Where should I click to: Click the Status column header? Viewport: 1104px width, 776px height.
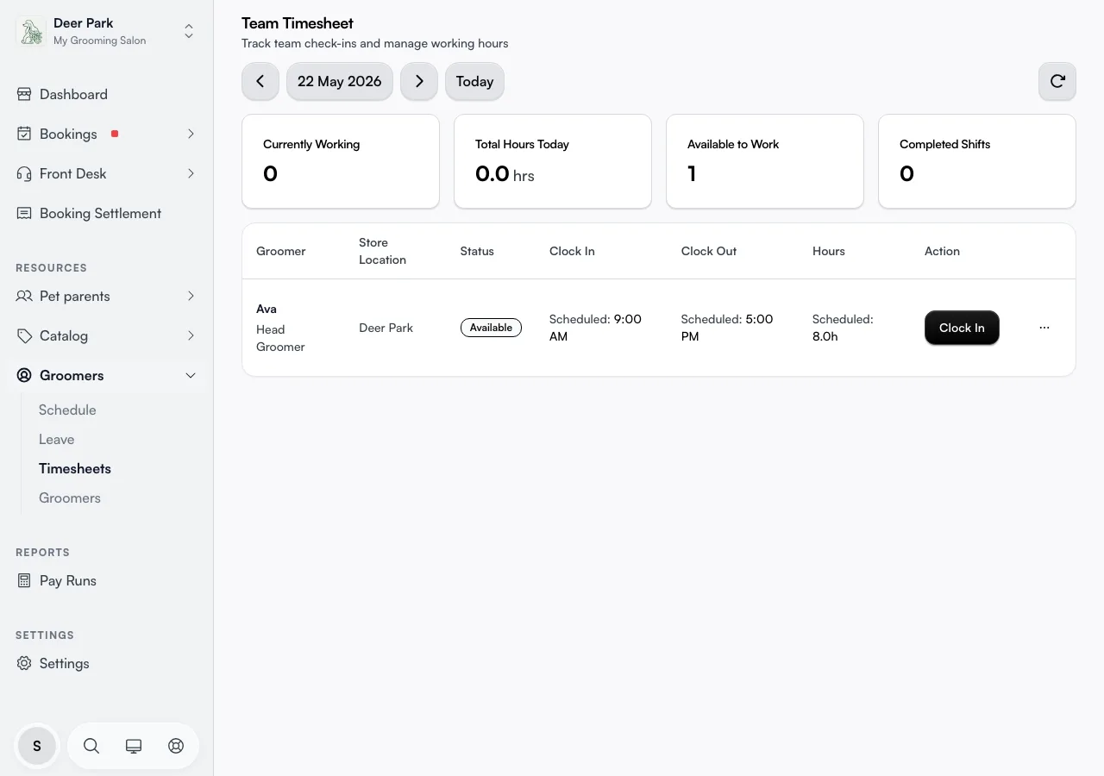pyautogui.click(x=477, y=251)
